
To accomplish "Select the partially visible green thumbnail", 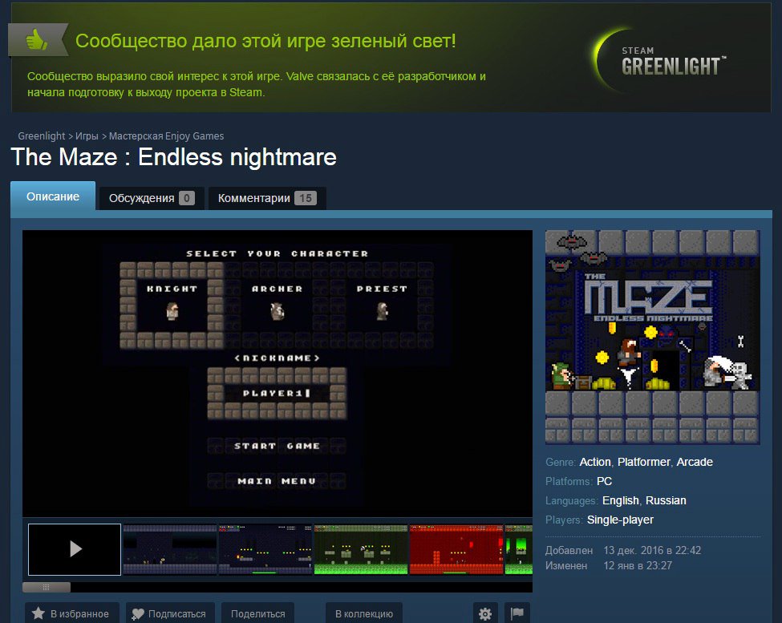I will pos(519,549).
